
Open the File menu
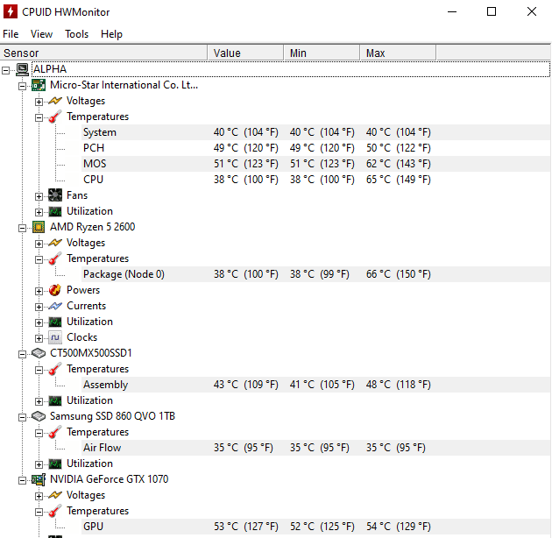(11, 34)
